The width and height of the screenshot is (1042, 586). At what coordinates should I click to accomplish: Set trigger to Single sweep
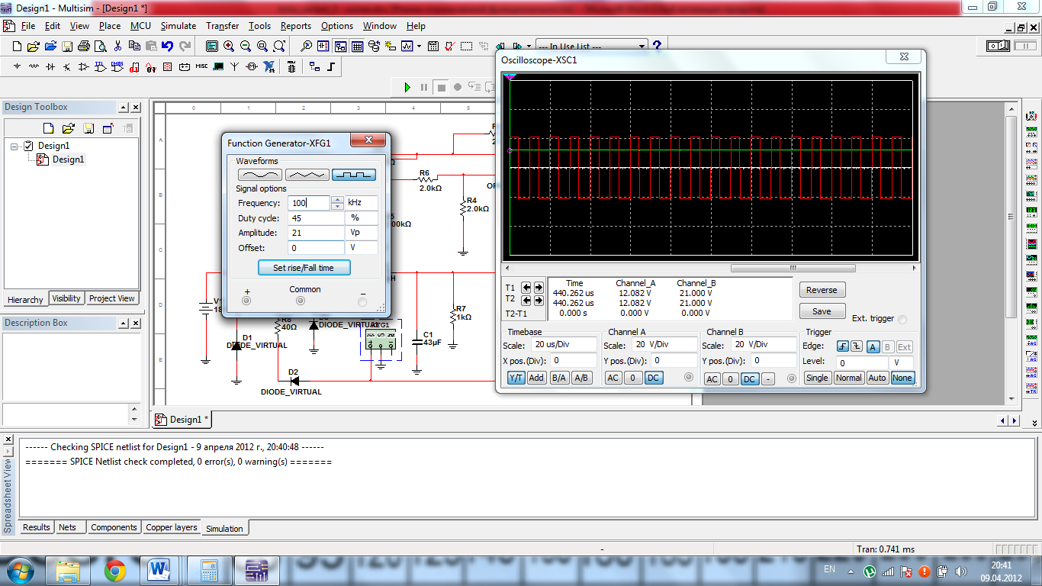tap(817, 378)
